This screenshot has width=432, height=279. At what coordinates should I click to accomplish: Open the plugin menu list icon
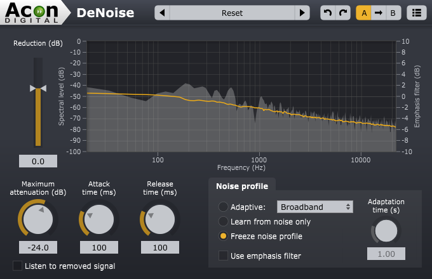(416, 13)
